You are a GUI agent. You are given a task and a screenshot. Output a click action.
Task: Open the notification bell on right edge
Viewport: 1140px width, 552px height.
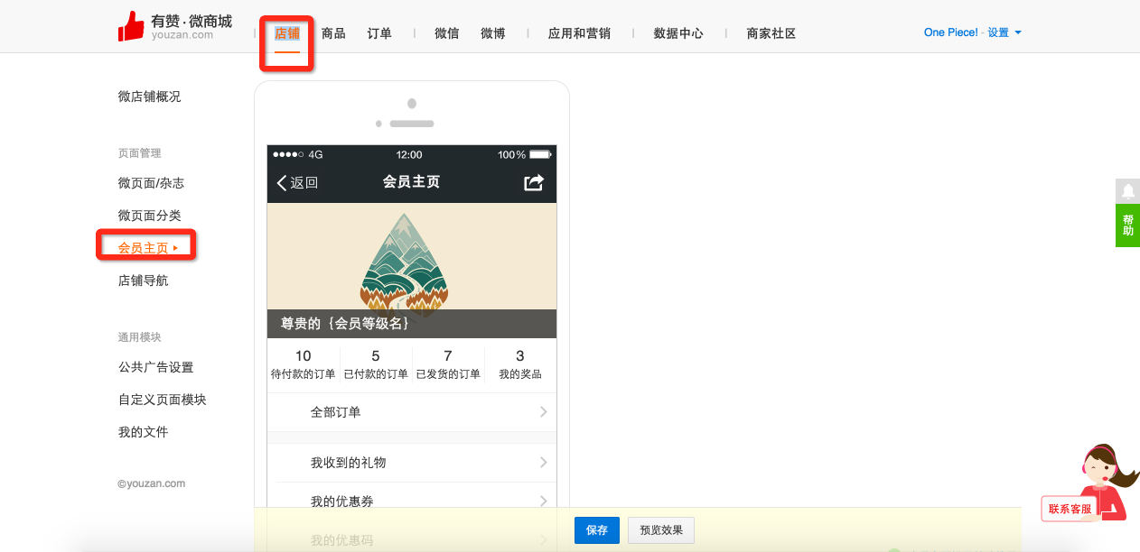pyautogui.click(x=1127, y=191)
